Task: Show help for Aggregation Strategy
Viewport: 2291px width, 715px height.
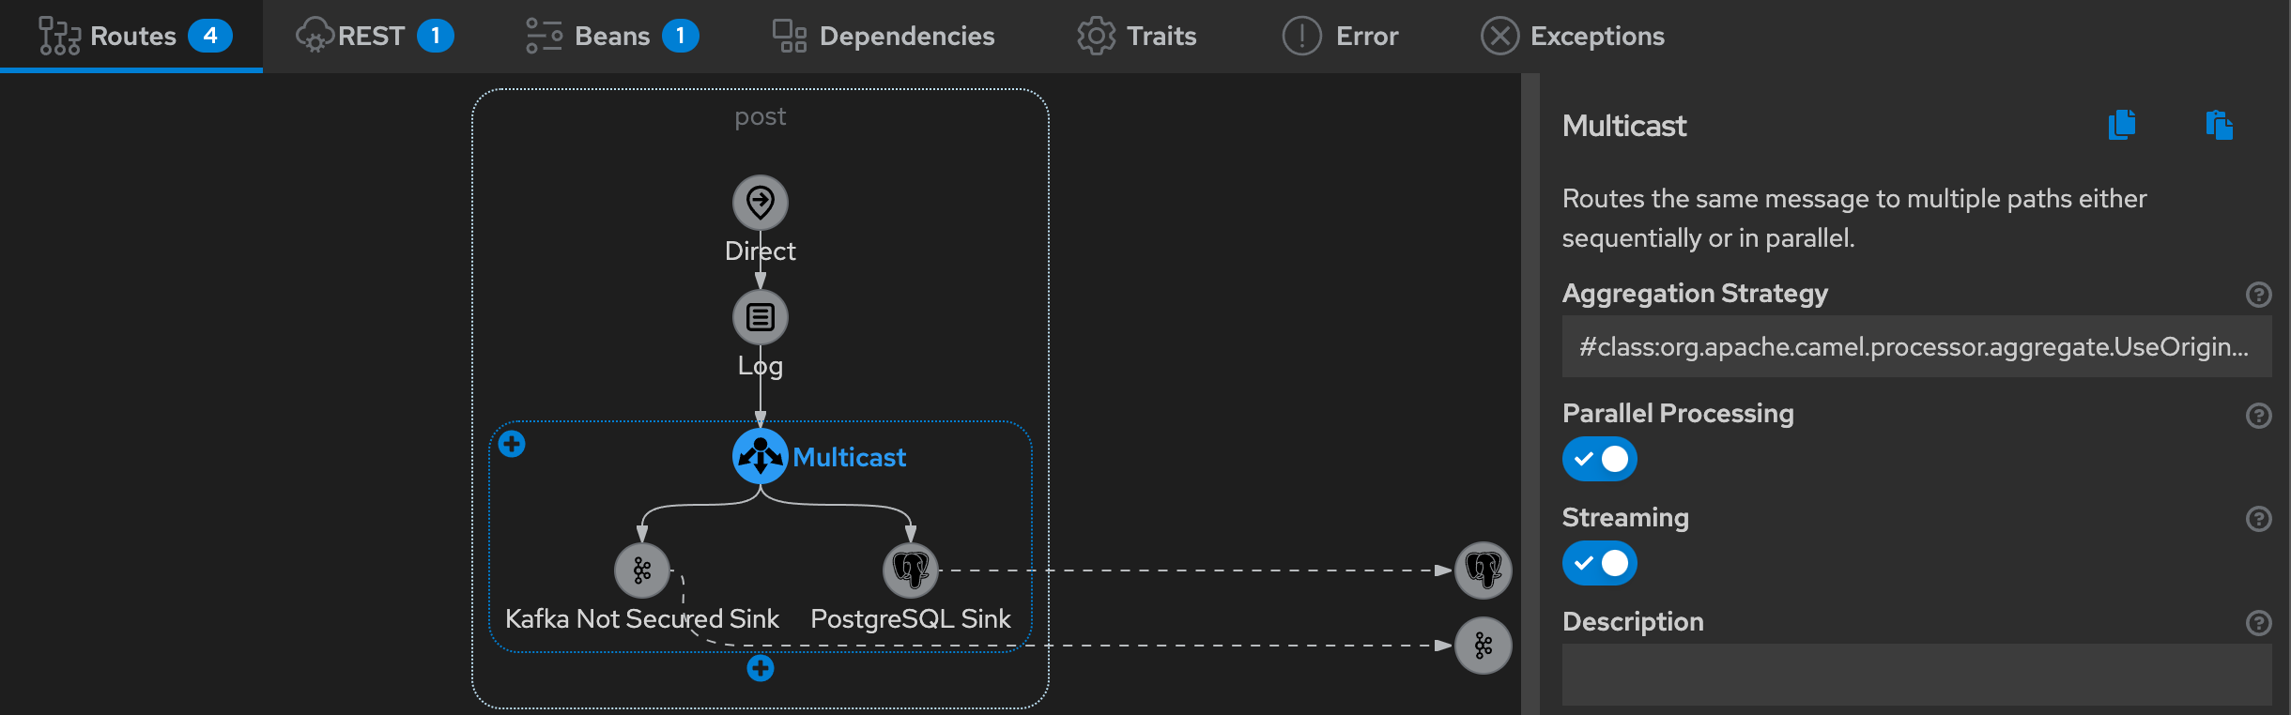Action: click(x=2258, y=295)
